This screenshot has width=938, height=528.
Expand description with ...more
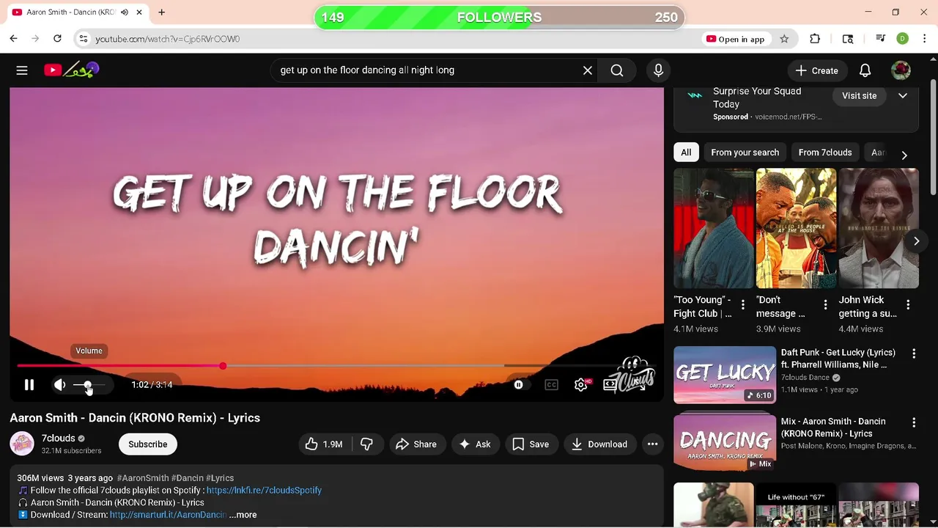[x=243, y=515]
